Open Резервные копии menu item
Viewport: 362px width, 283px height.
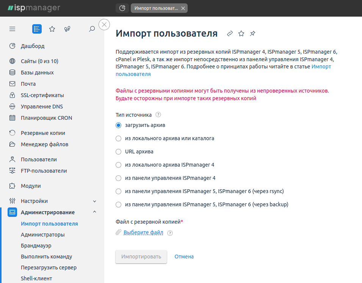pyautogui.click(x=43, y=133)
